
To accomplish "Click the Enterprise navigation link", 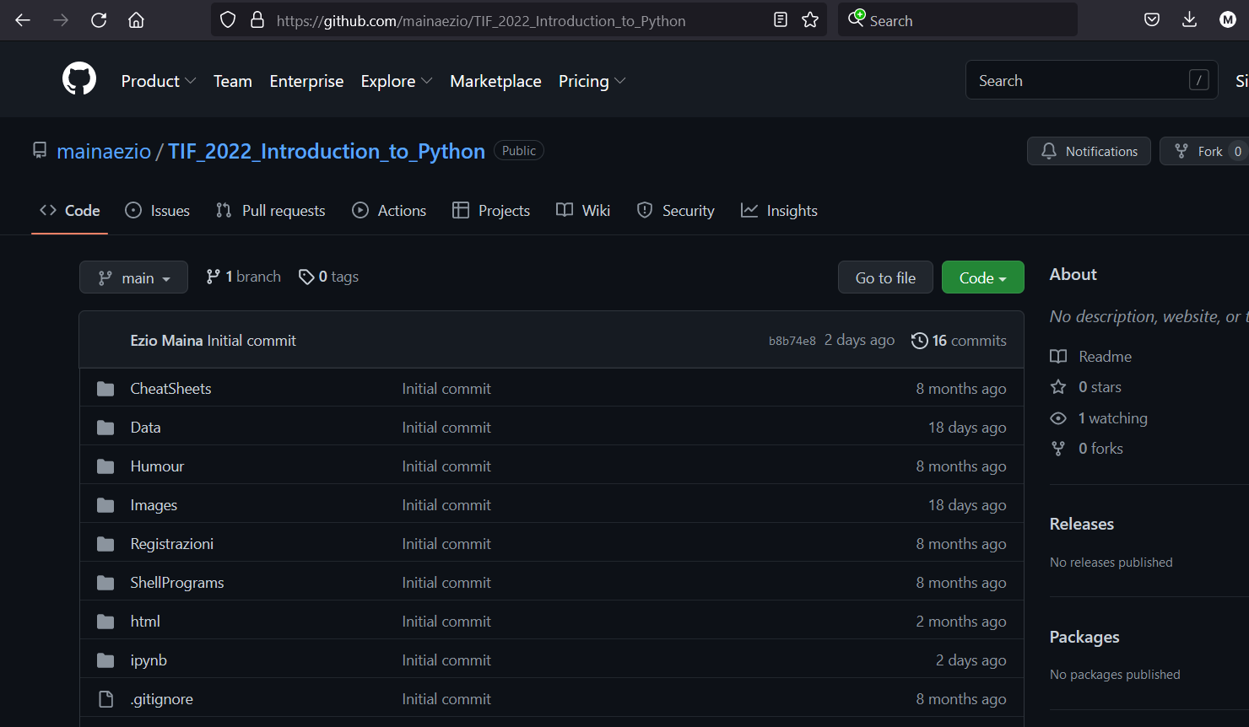I will [307, 81].
